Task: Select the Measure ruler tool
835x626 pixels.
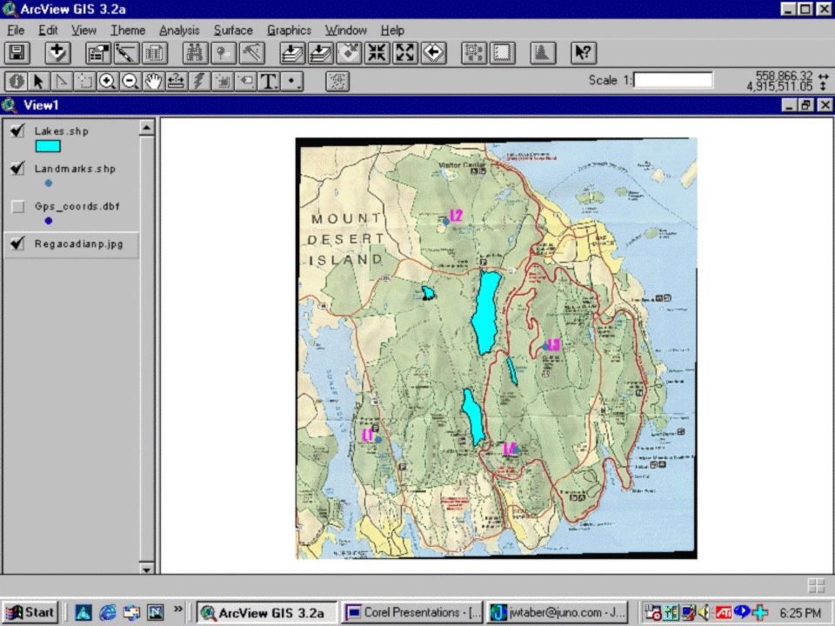Action: click(x=177, y=81)
